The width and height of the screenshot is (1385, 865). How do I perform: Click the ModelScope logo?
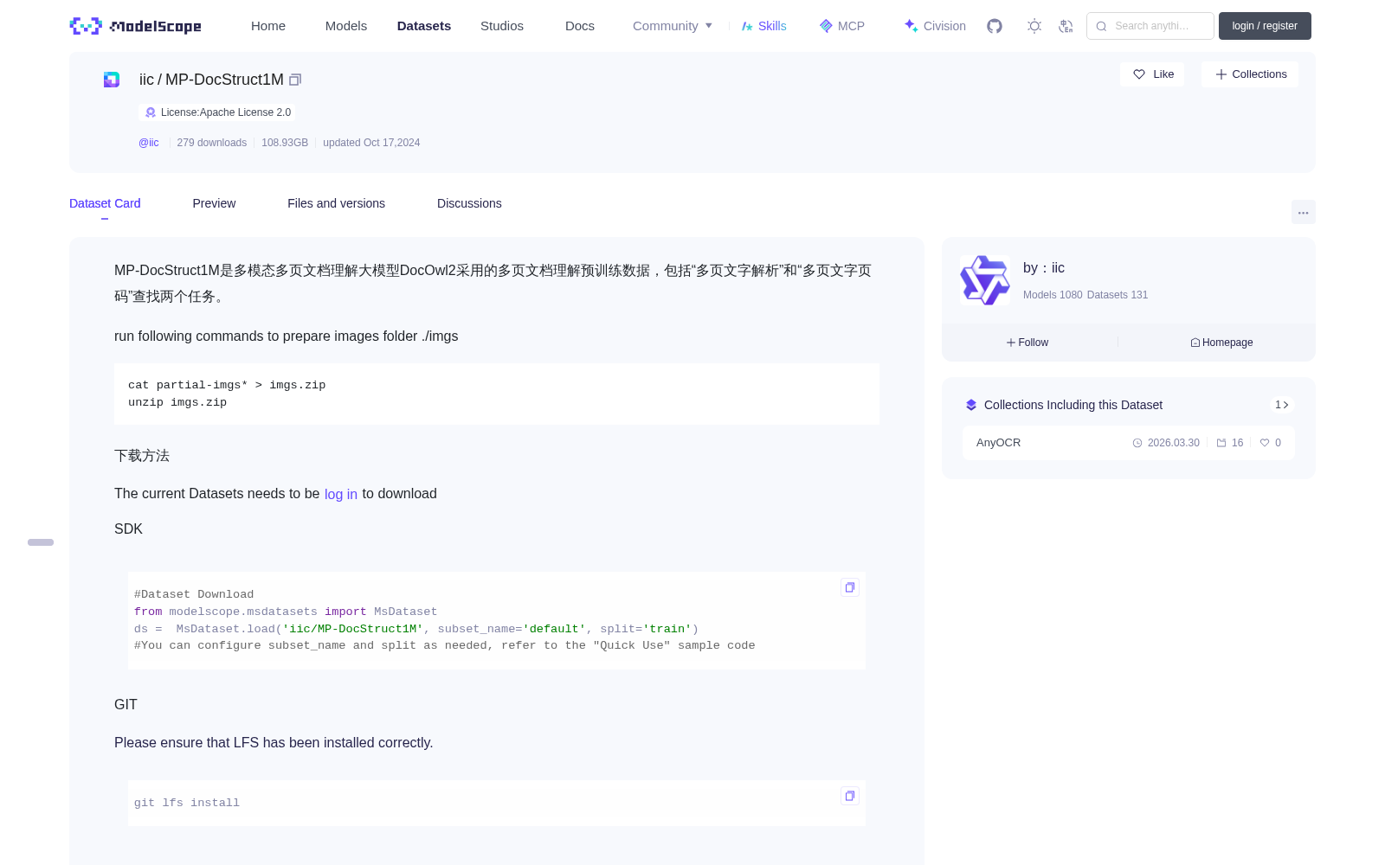pos(136,26)
